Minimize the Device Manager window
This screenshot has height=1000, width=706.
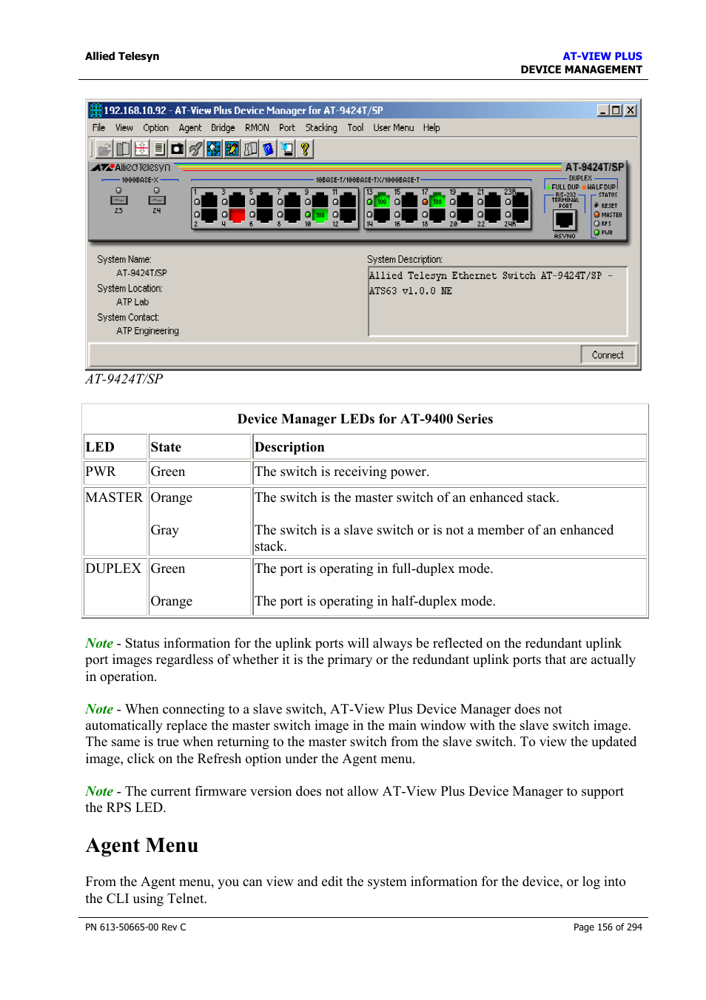click(x=604, y=110)
